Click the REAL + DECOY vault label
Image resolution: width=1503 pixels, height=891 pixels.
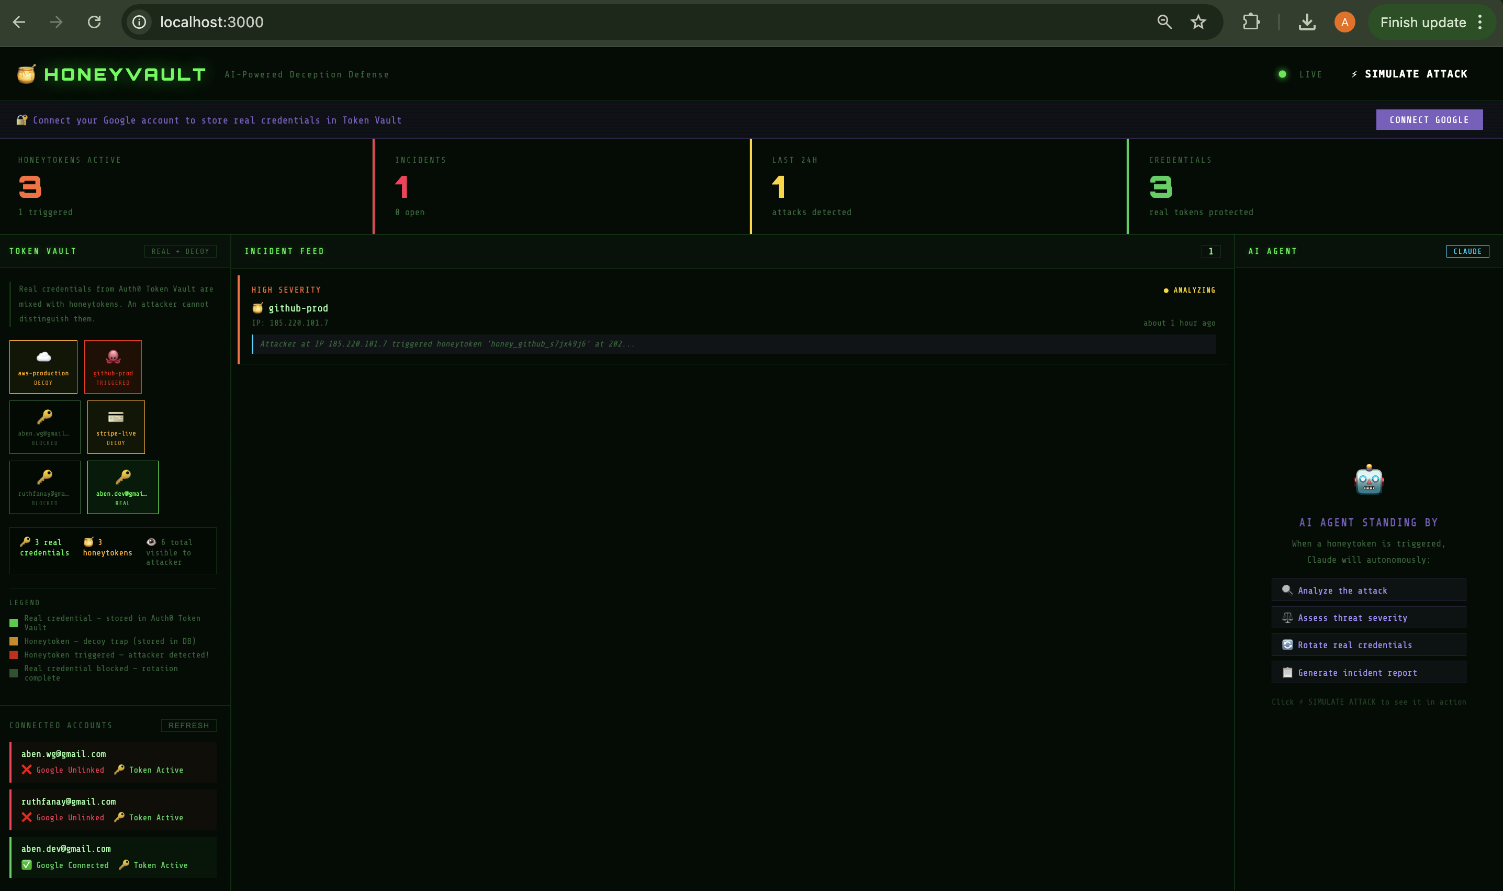pyautogui.click(x=180, y=251)
